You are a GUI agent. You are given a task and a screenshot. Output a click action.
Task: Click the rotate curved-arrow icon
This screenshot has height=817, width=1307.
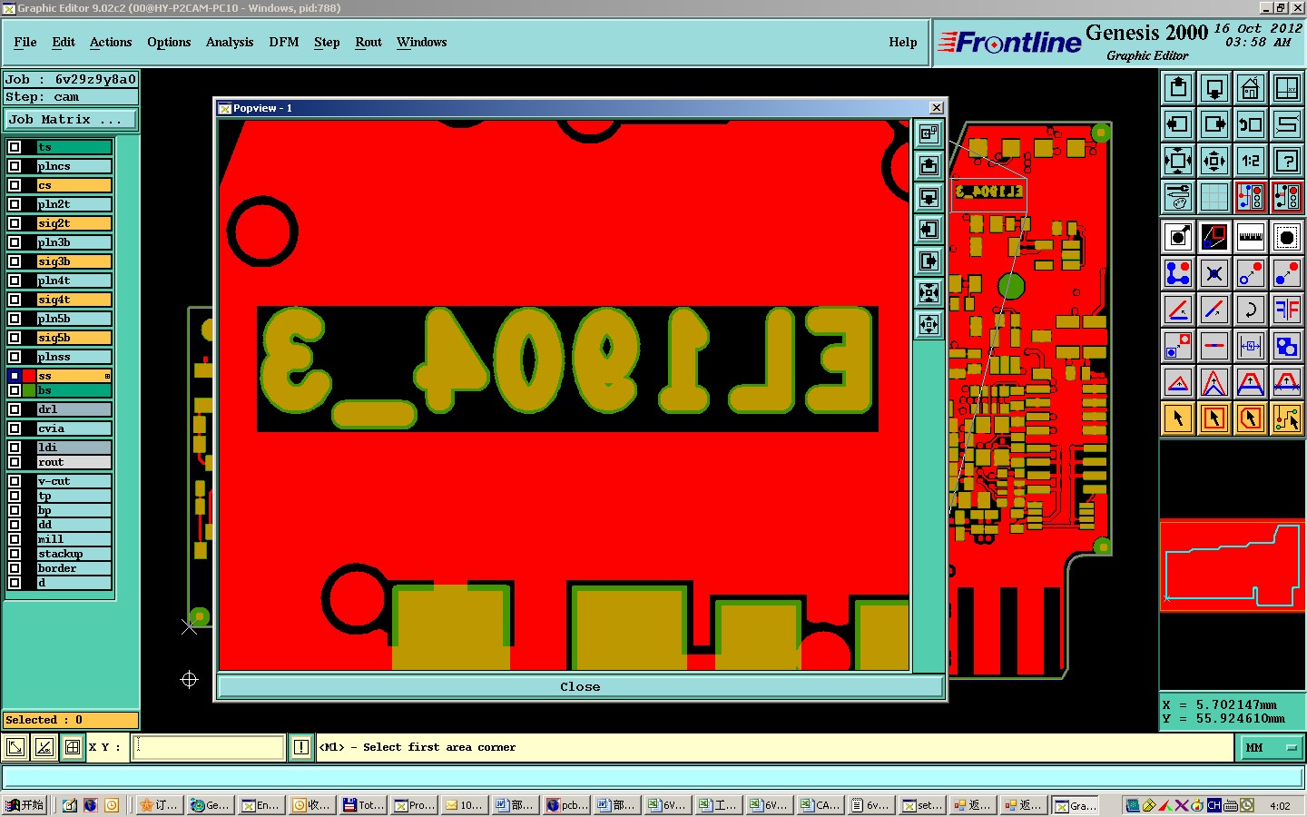point(1251,310)
